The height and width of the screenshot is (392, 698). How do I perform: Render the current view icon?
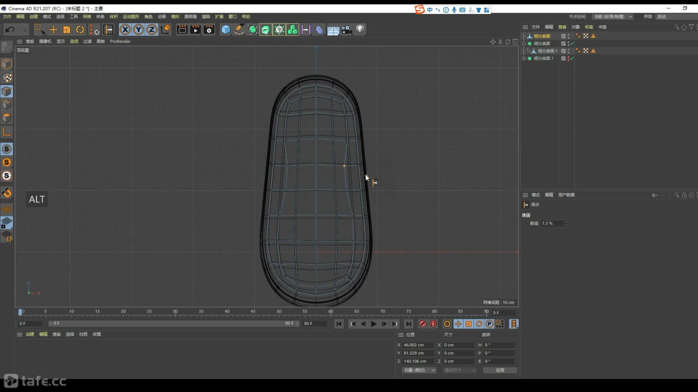pyautogui.click(x=182, y=29)
